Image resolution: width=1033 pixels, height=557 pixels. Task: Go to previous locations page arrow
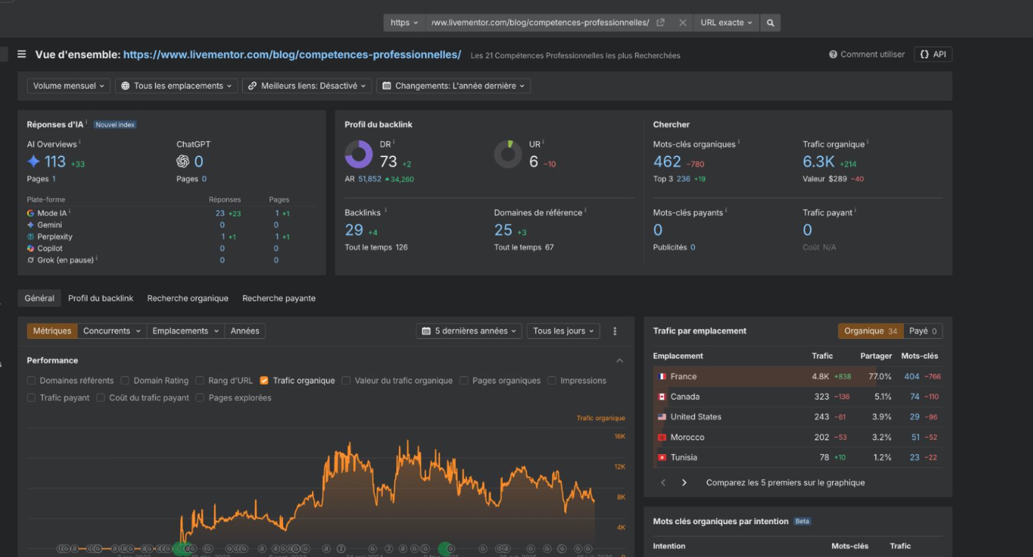(x=663, y=483)
